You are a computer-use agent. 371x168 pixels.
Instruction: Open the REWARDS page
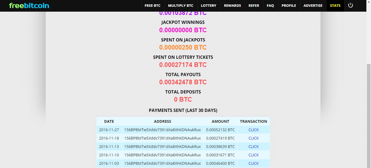[232, 5]
